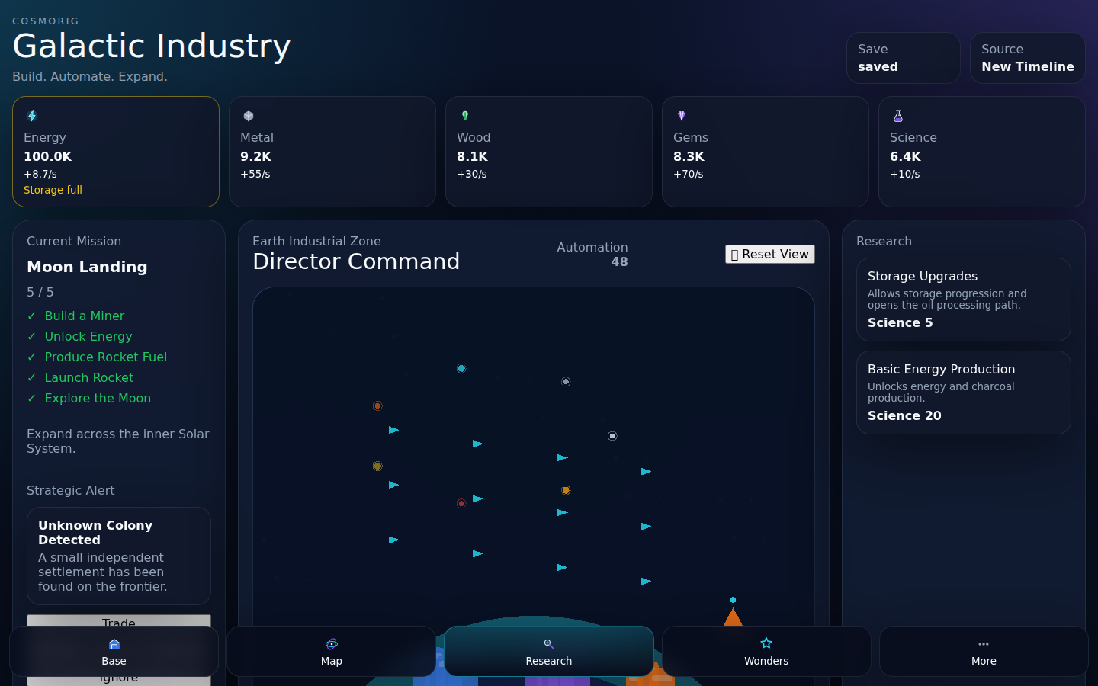Click the Earth Industrial Zone label
Screen dimensions: 1098x686
pos(316,241)
